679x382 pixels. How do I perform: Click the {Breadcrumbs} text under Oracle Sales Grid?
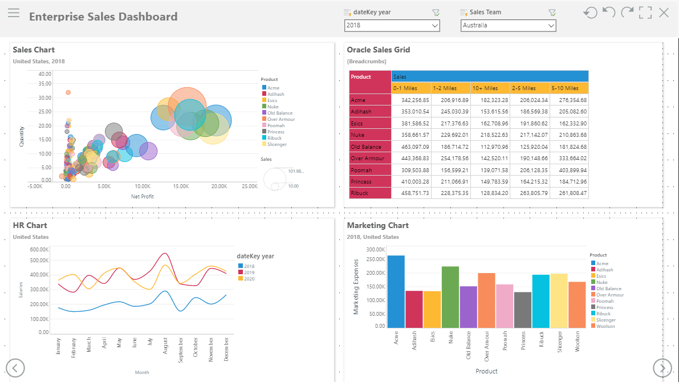click(x=367, y=62)
